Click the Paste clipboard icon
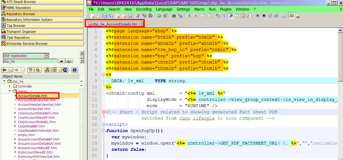The height and width of the screenshot is (160, 343). click(151, 16)
